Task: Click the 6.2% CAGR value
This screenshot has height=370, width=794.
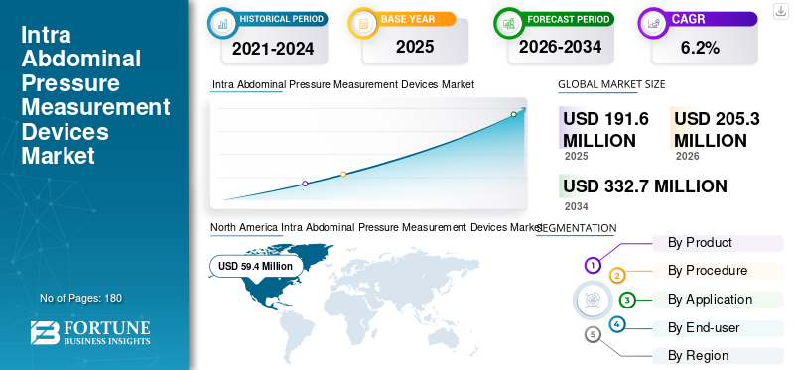Action: point(700,48)
